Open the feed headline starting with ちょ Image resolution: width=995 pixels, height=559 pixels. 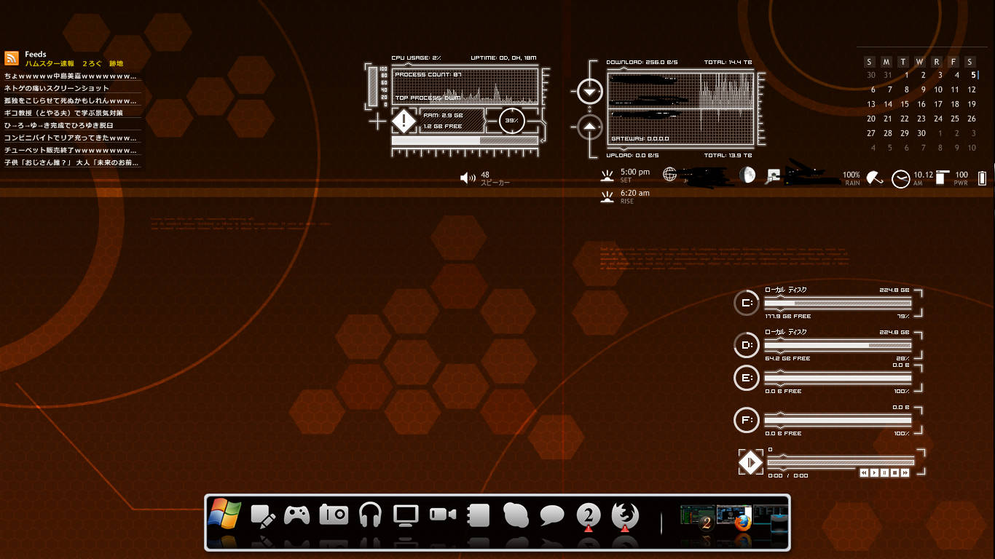[x=71, y=76]
